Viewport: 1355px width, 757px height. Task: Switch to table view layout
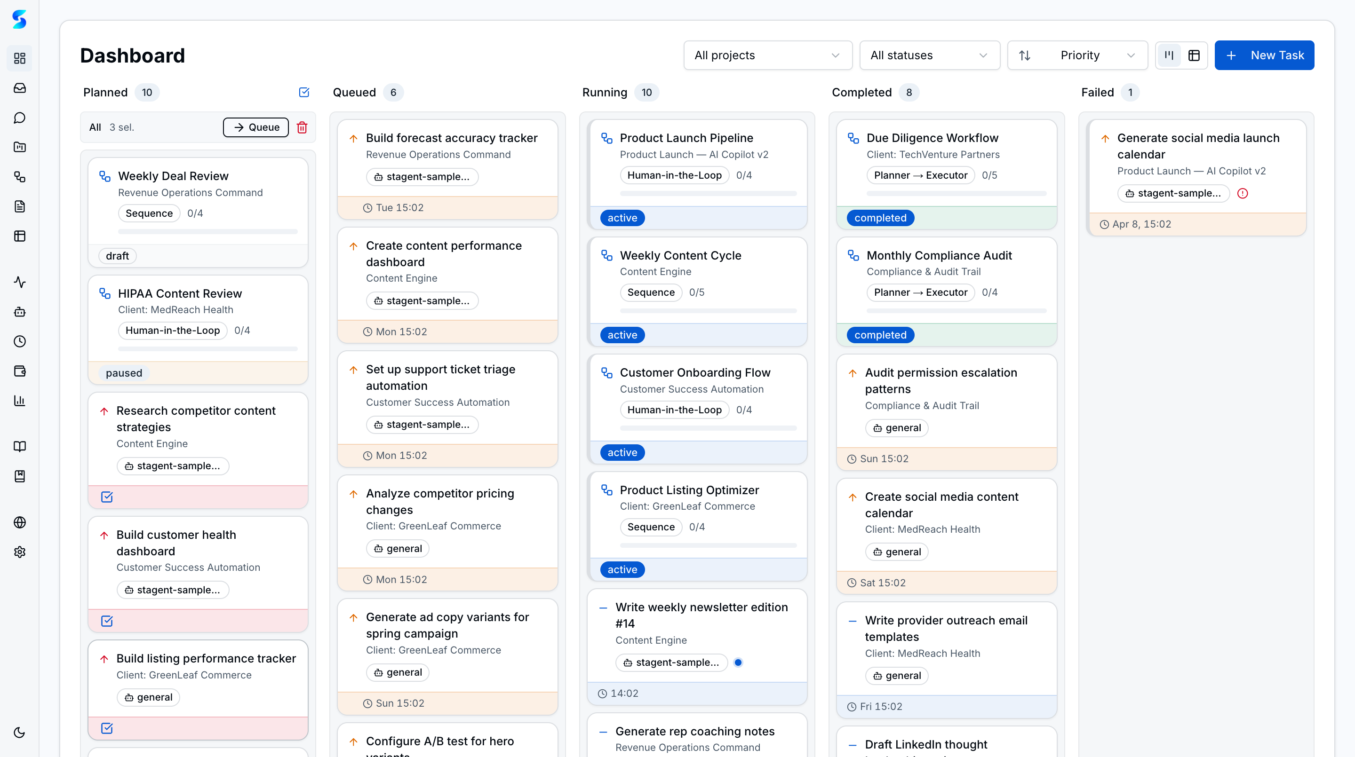(1194, 55)
